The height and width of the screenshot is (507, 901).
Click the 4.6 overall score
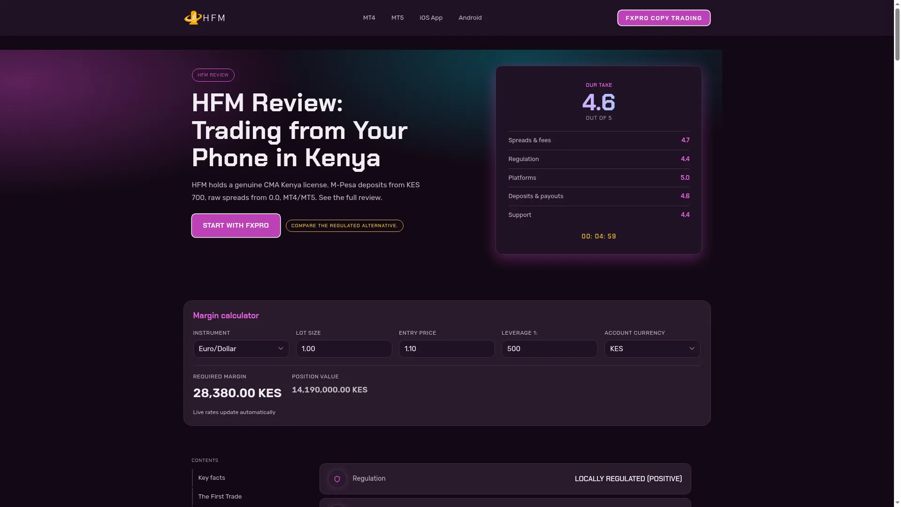(x=599, y=102)
